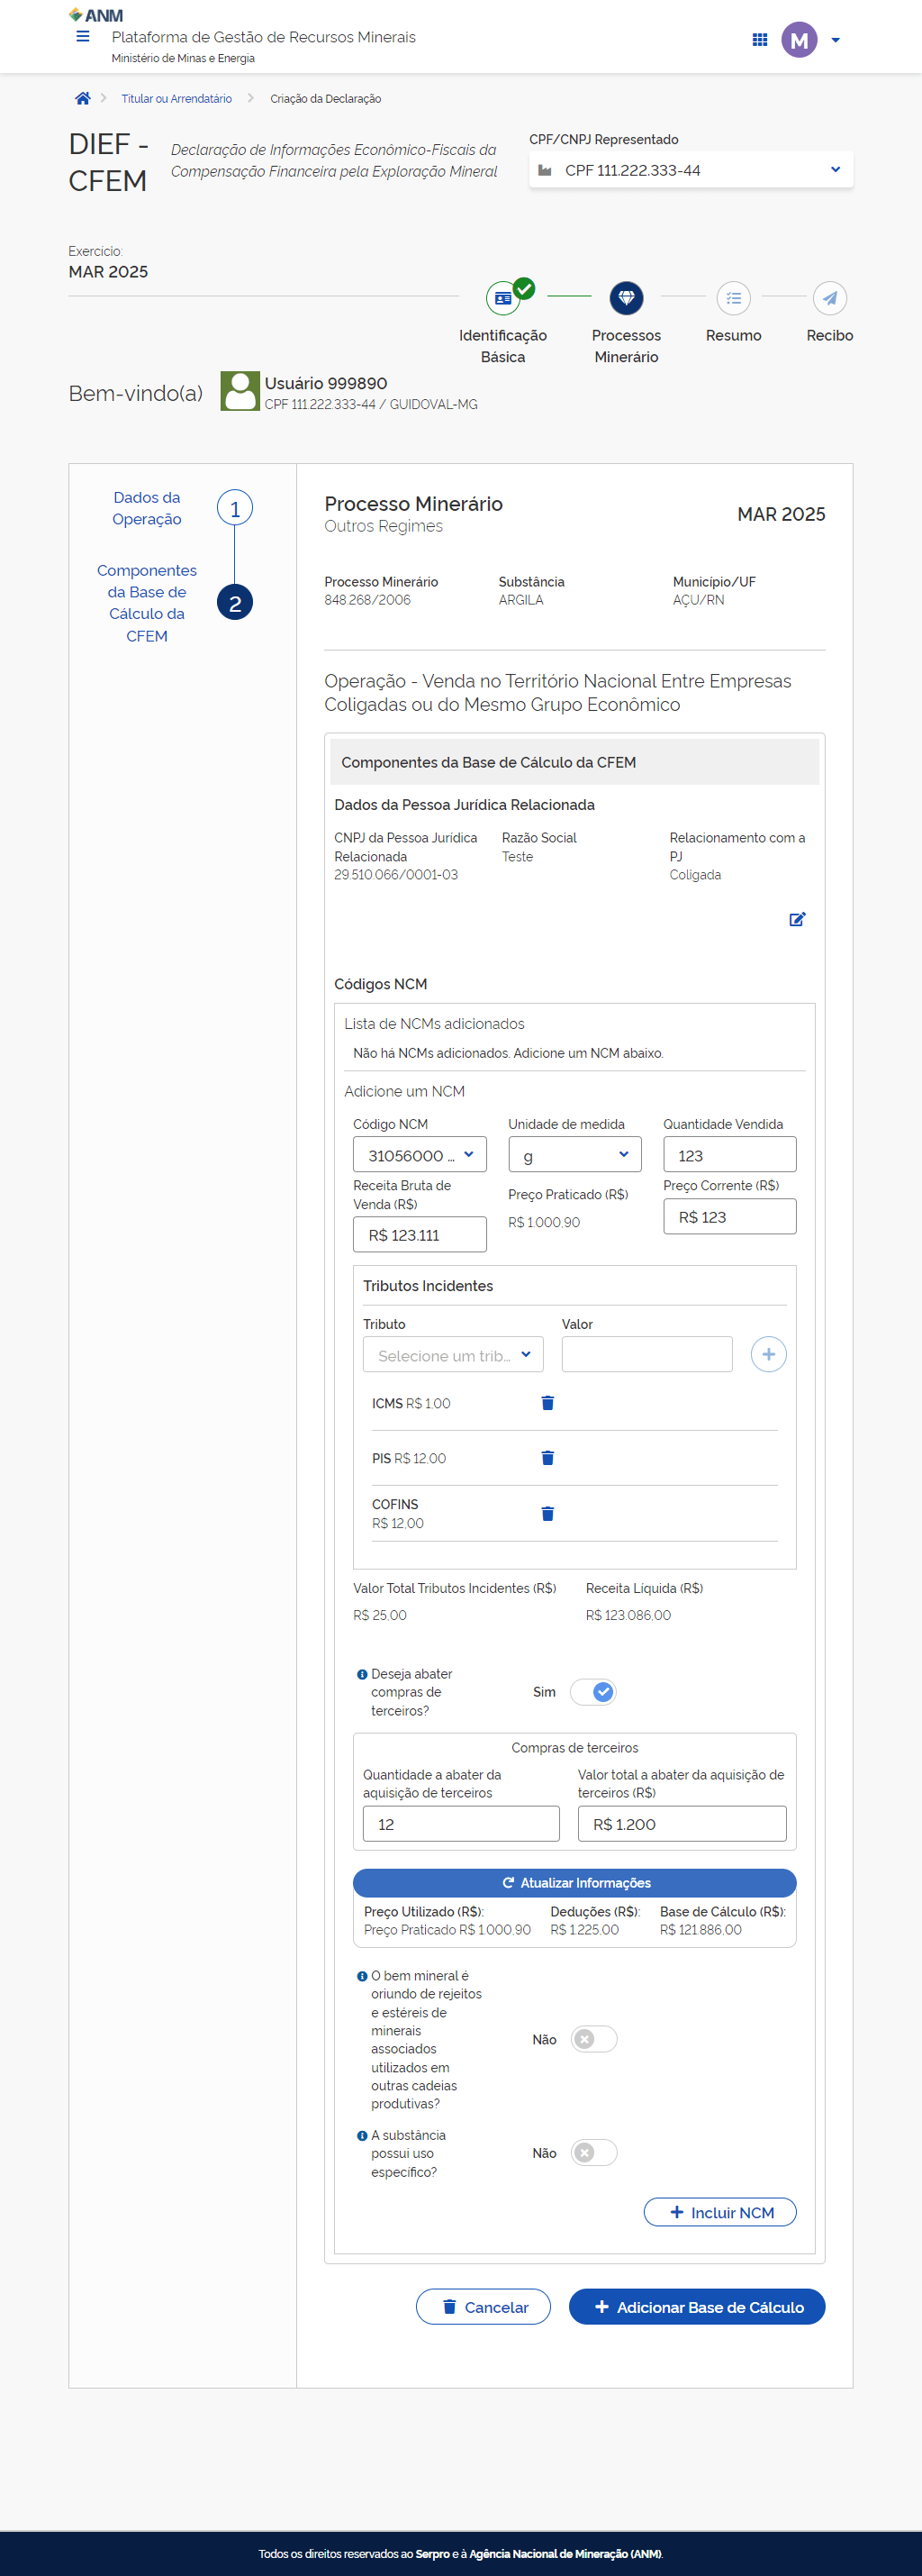Open the hamburger navigation menu
This screenshot has height=2576, width=922.
83,37
